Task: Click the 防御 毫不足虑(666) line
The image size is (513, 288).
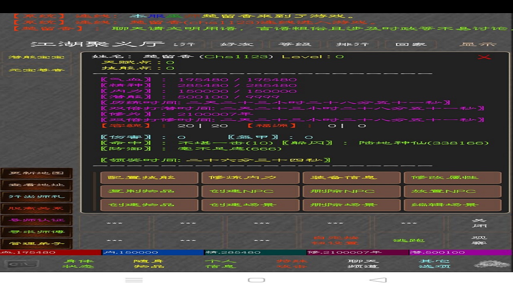Action: (192, 149)
